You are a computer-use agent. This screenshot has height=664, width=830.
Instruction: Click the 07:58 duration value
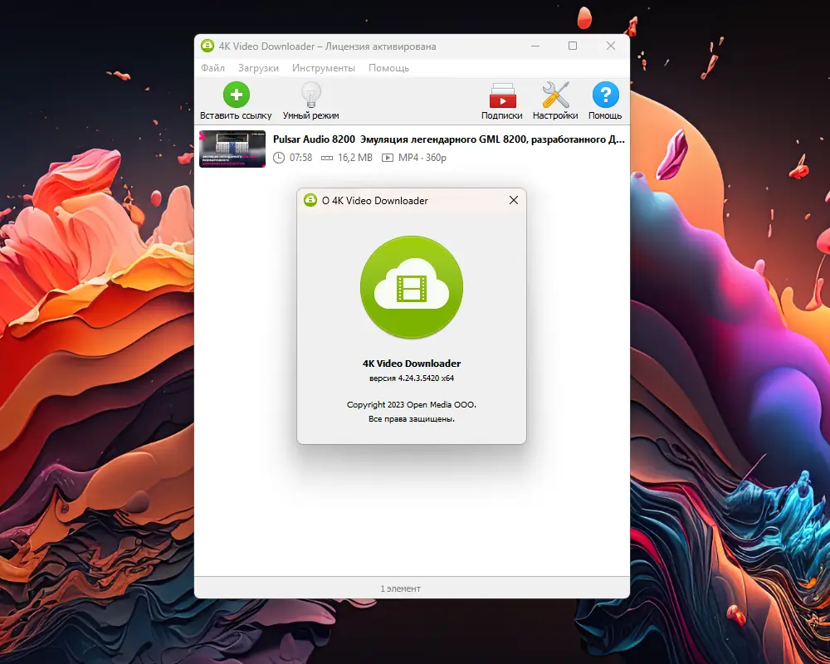(x=300, y=157)
